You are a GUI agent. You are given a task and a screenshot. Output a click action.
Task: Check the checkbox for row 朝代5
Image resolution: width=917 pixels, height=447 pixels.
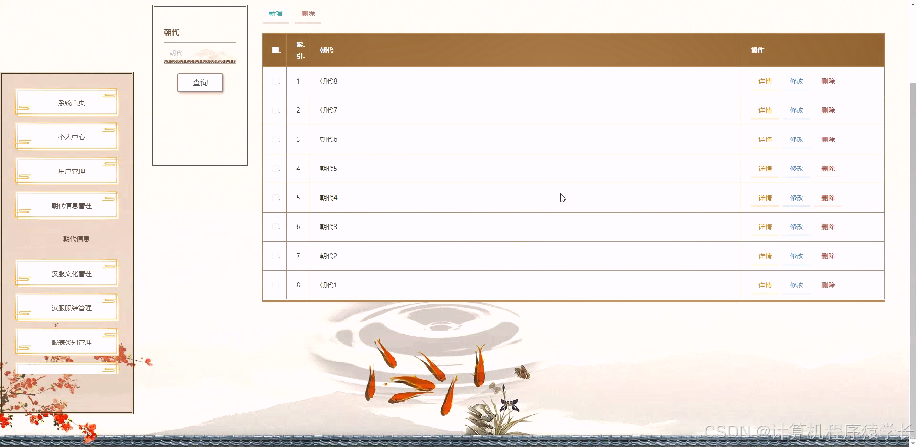276,169
